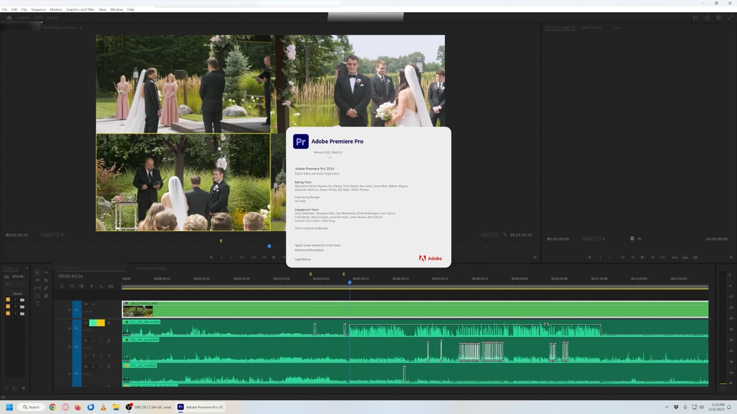
Task: Open the Markers menu
Action: [56, 9]
